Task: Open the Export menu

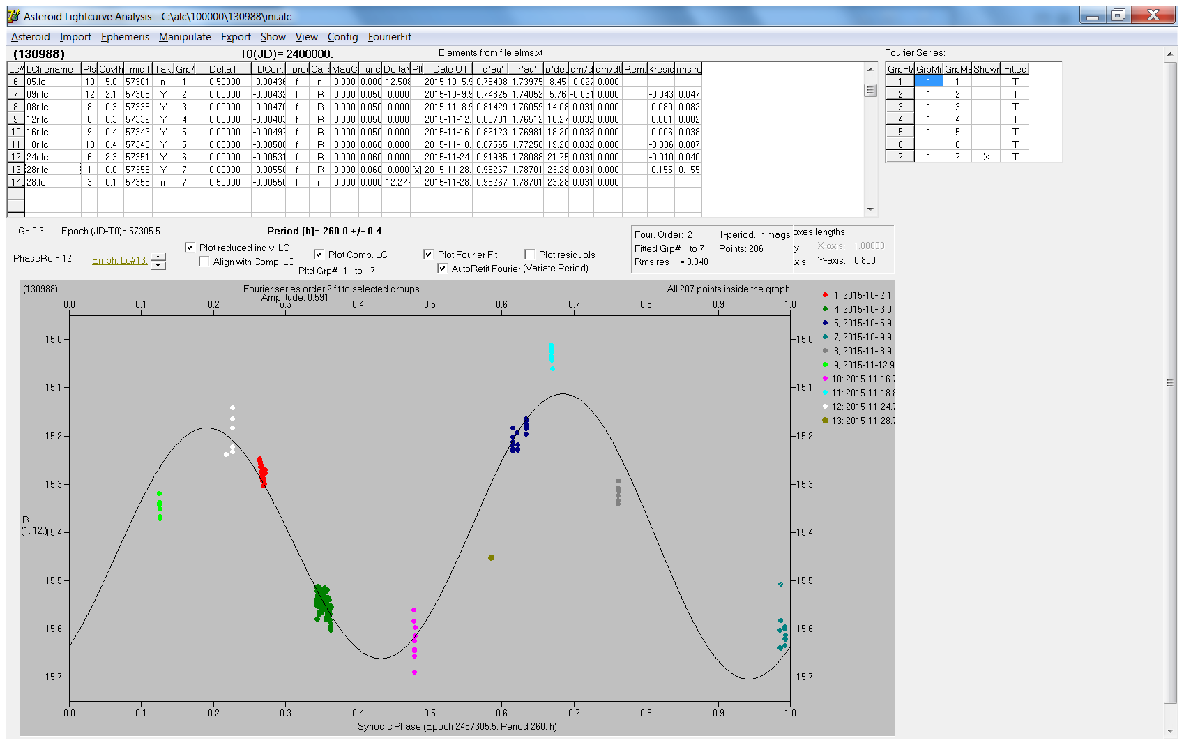Action: pos(236,37)
